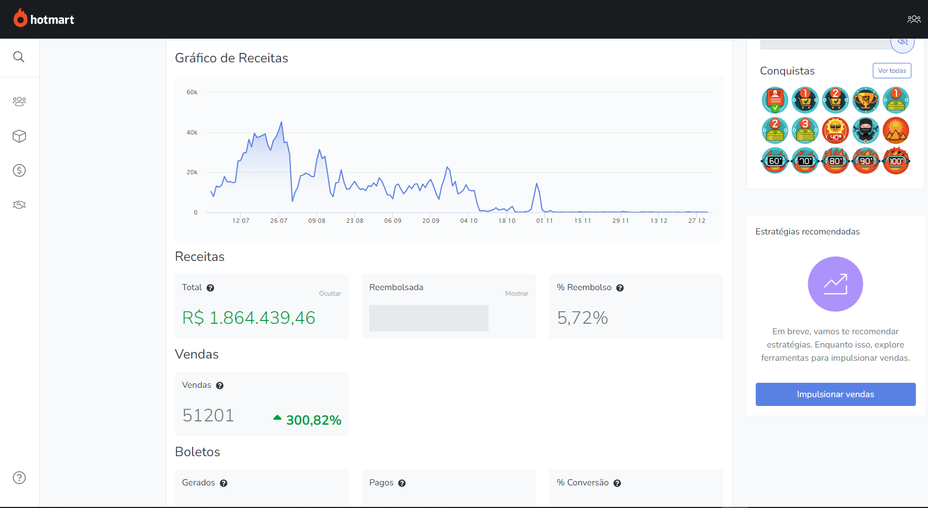Click the % Reembolso info icon
The height and width of the screenshot is (508, 928).
tap(620, 288)
